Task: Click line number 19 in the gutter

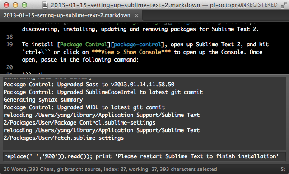Action: 9,45
